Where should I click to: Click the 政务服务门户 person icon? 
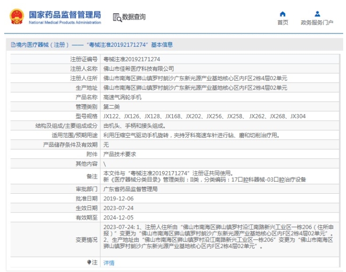(x=317, y=14)
